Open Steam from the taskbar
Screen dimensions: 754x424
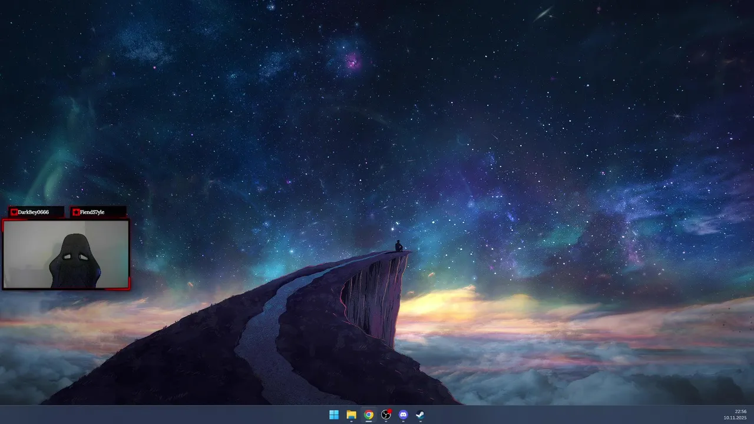(x=420, y=415)
